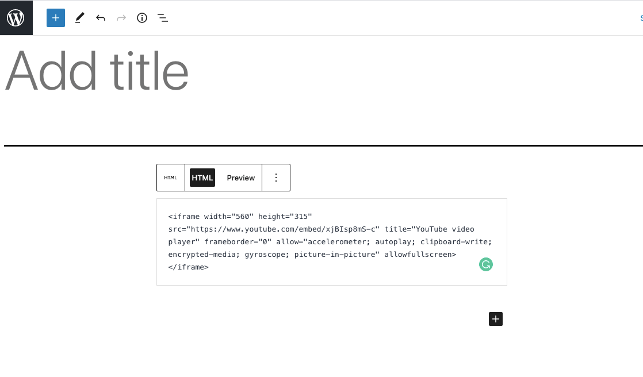Image resolution: width=643 pixels, height=377 pixels.
Task: Click the WordPress logo icon
Action: click(16, 17)
